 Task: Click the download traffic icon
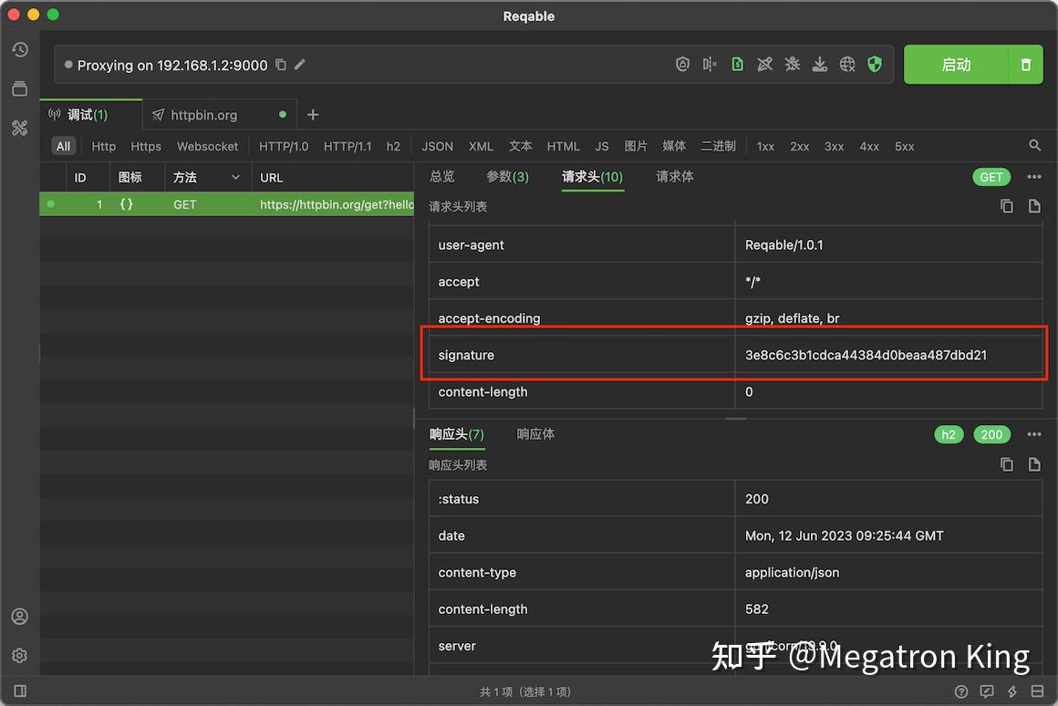click(819, 64)
